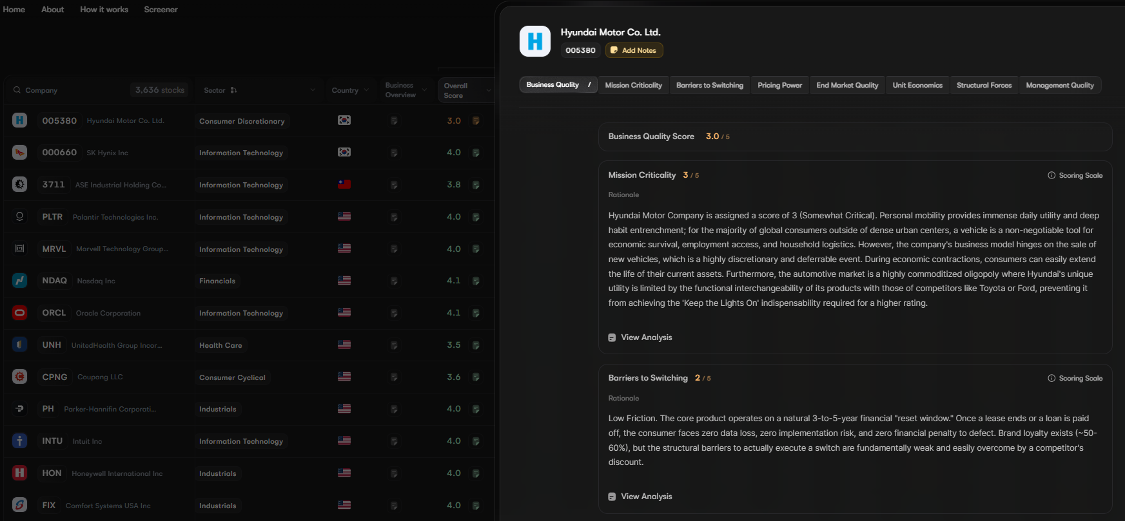Click the company search magnifier icon
The height and width of the screenshot is (521, 1125).
(x=17, y=90)
